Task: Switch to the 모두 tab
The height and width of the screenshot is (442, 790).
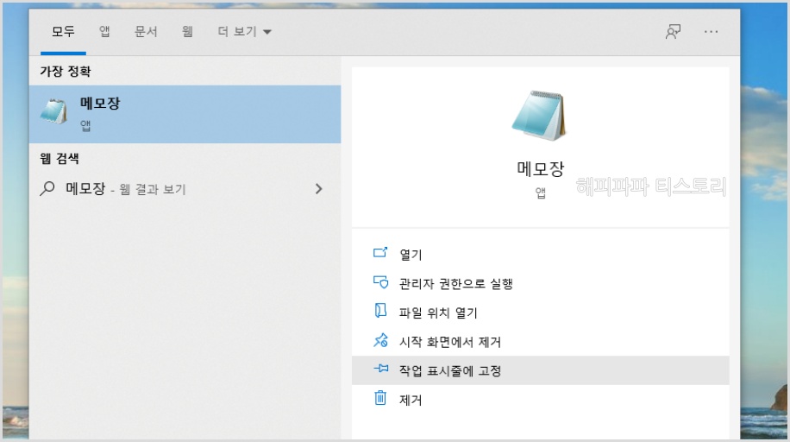Action: click(63, 32)
